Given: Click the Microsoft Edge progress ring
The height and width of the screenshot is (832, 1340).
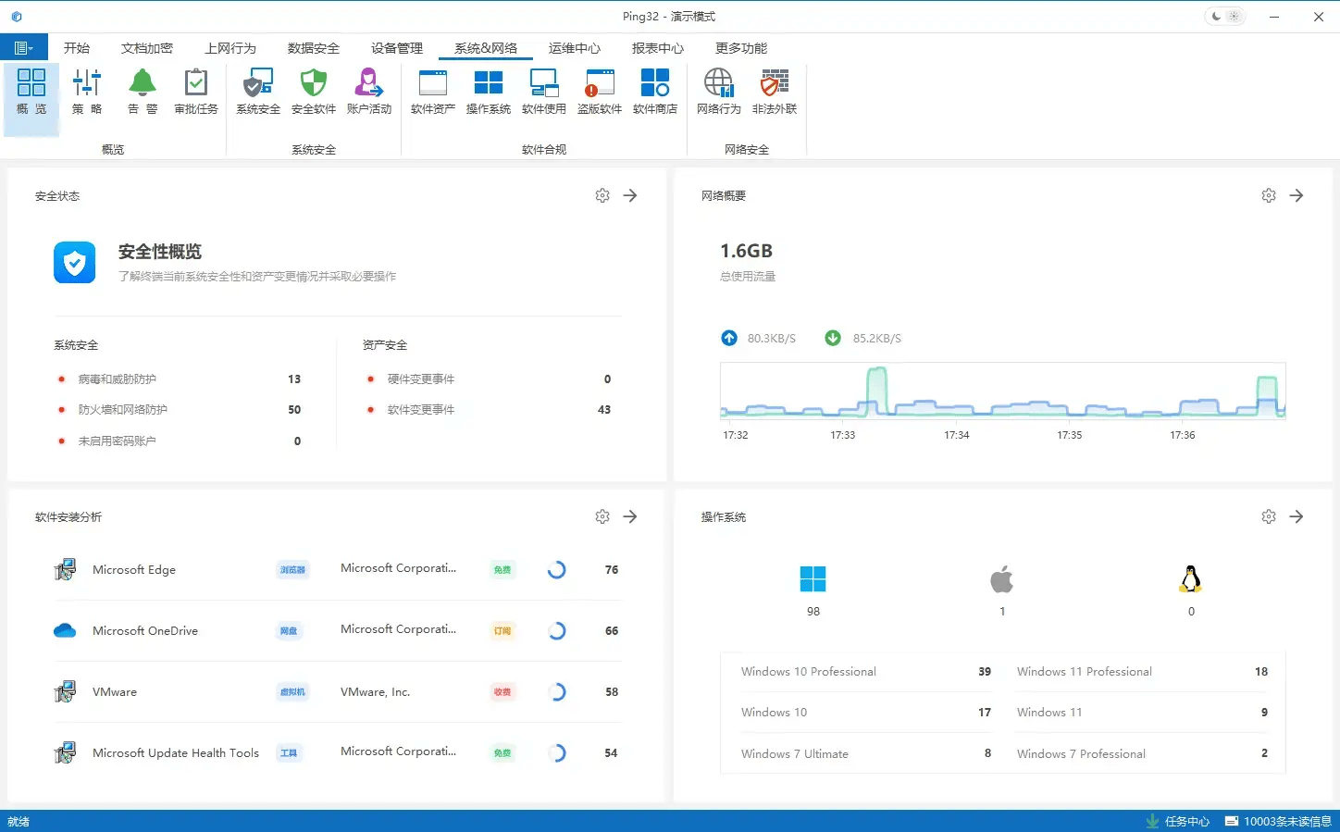Looking at the screenshot, I should coord(556,570).
